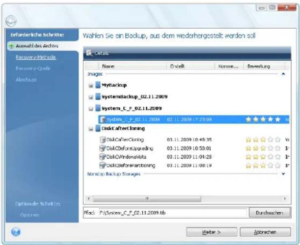This screenshot has width=300, height=245.
Task: Click star rating of DiskCafterCloning child row
Action: pos(263,139)
